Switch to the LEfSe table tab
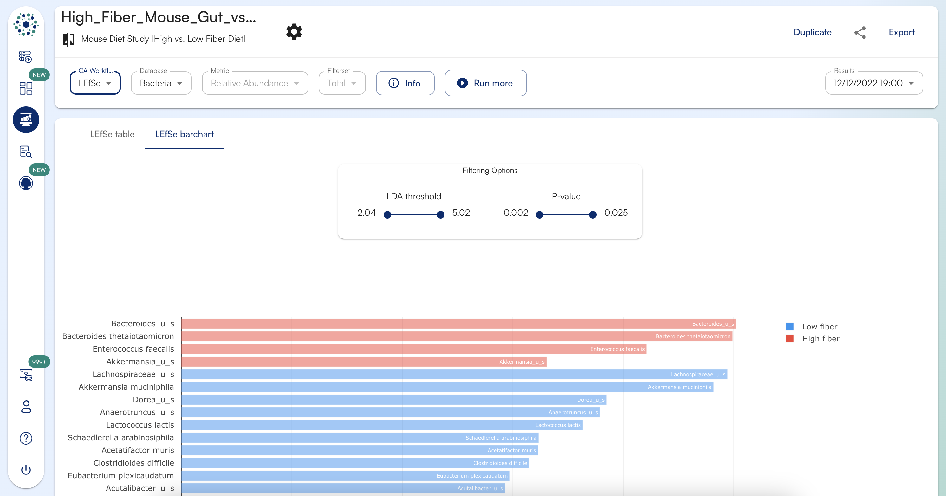This screenshot has height=496, width=946. [x=112, y=134]
